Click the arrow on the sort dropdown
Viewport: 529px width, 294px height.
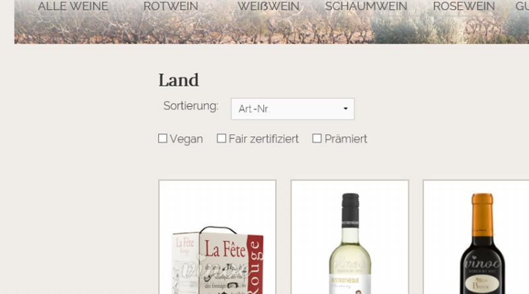coord(345,108)
